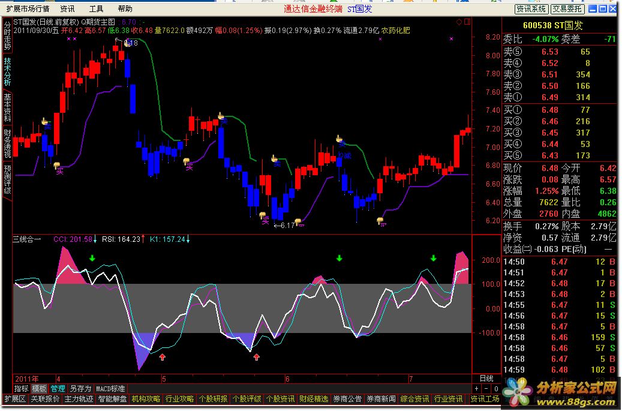
Task: Click the 农药化肥 sector label
Action: [395, 31]
